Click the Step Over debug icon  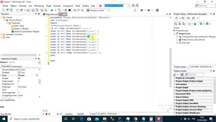point(78,10)
